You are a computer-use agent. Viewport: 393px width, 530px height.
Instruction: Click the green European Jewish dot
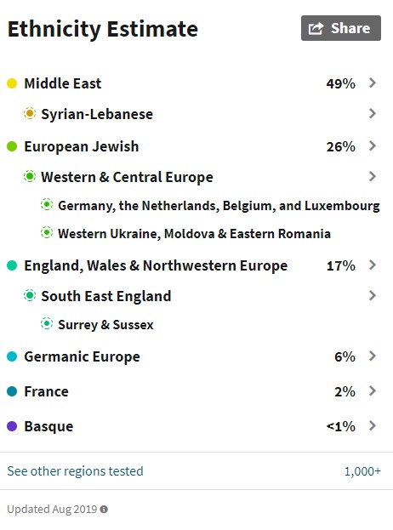[x=12, y=146]
